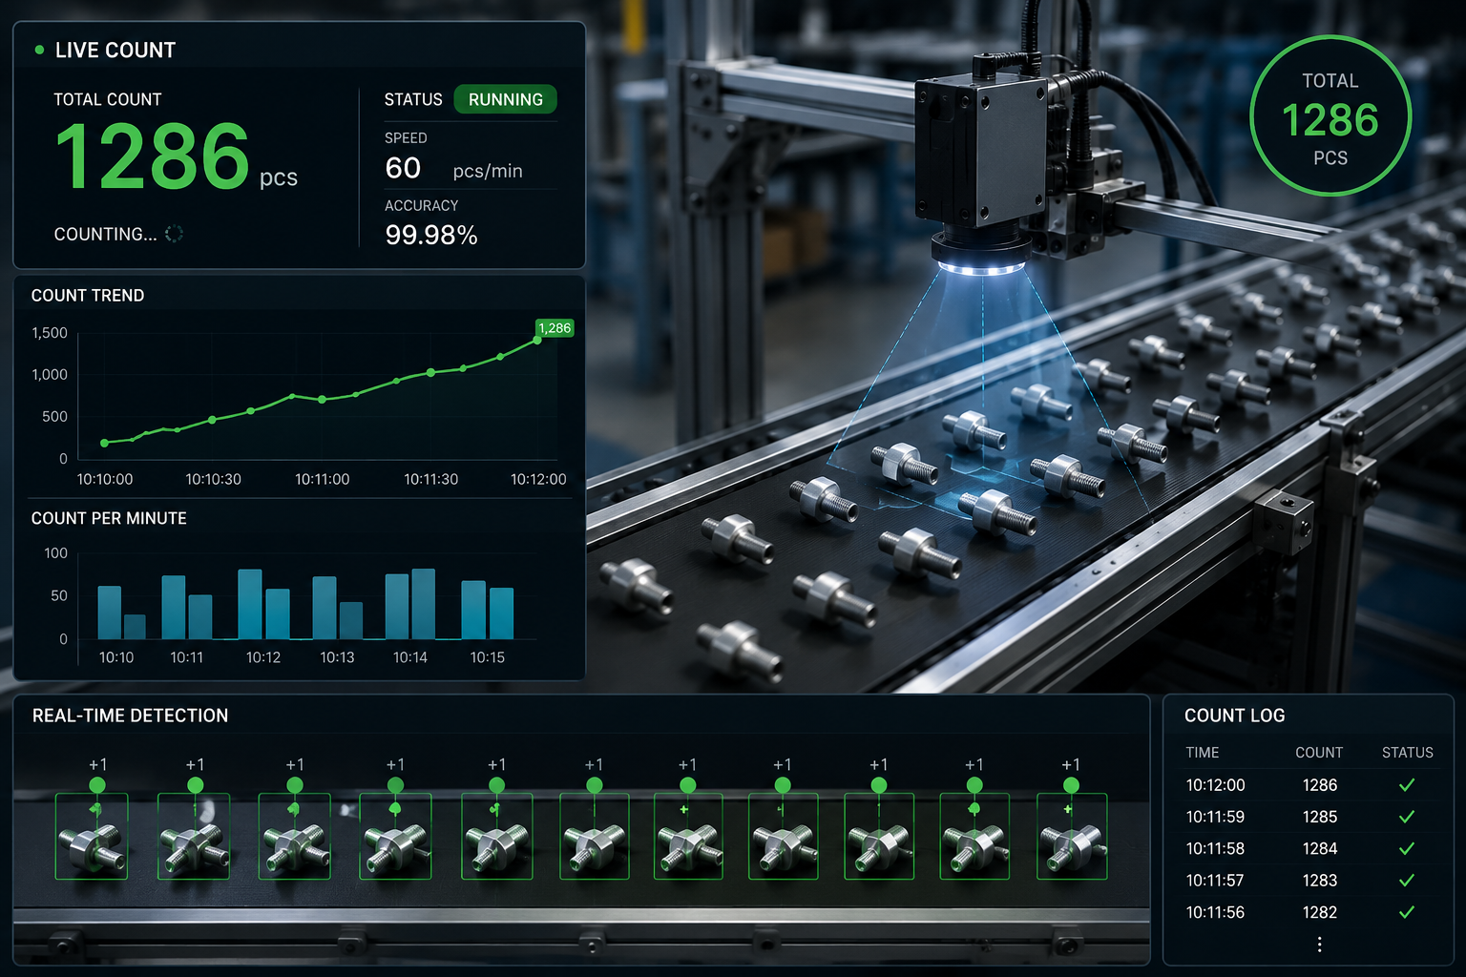Image resolution: width=1466 pixels, height=977 pixels.
Task: Click the LIVE COUNT panel heading
Action: [x=115, y=51]
